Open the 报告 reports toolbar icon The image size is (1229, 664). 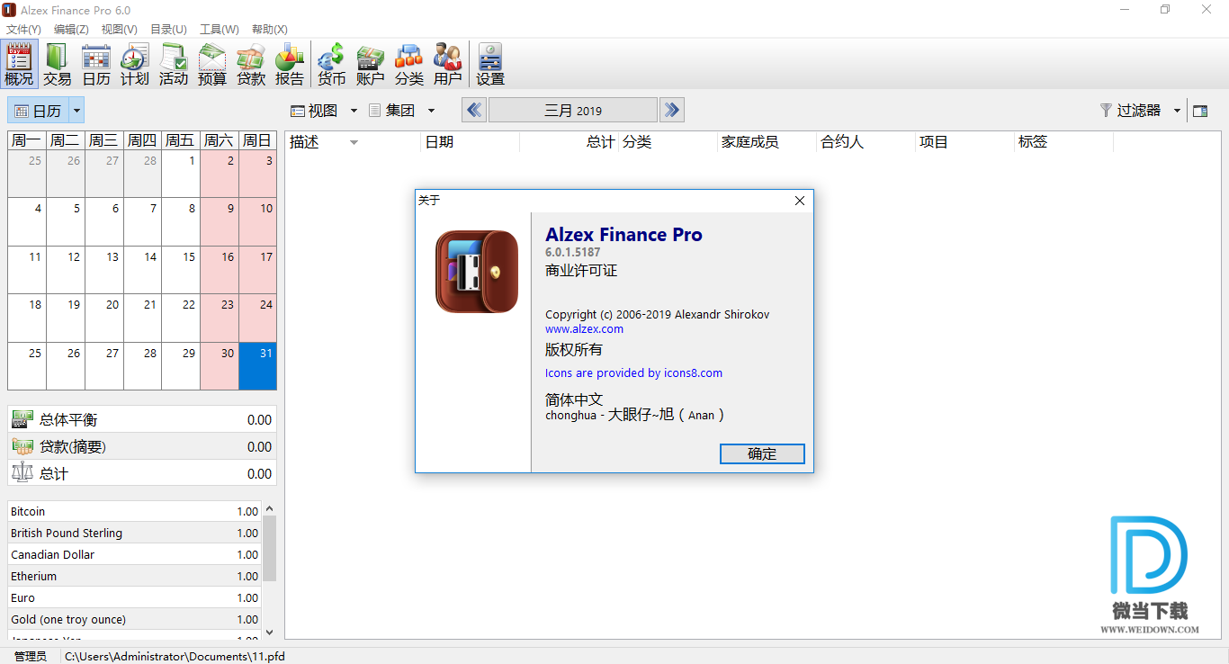290,64
